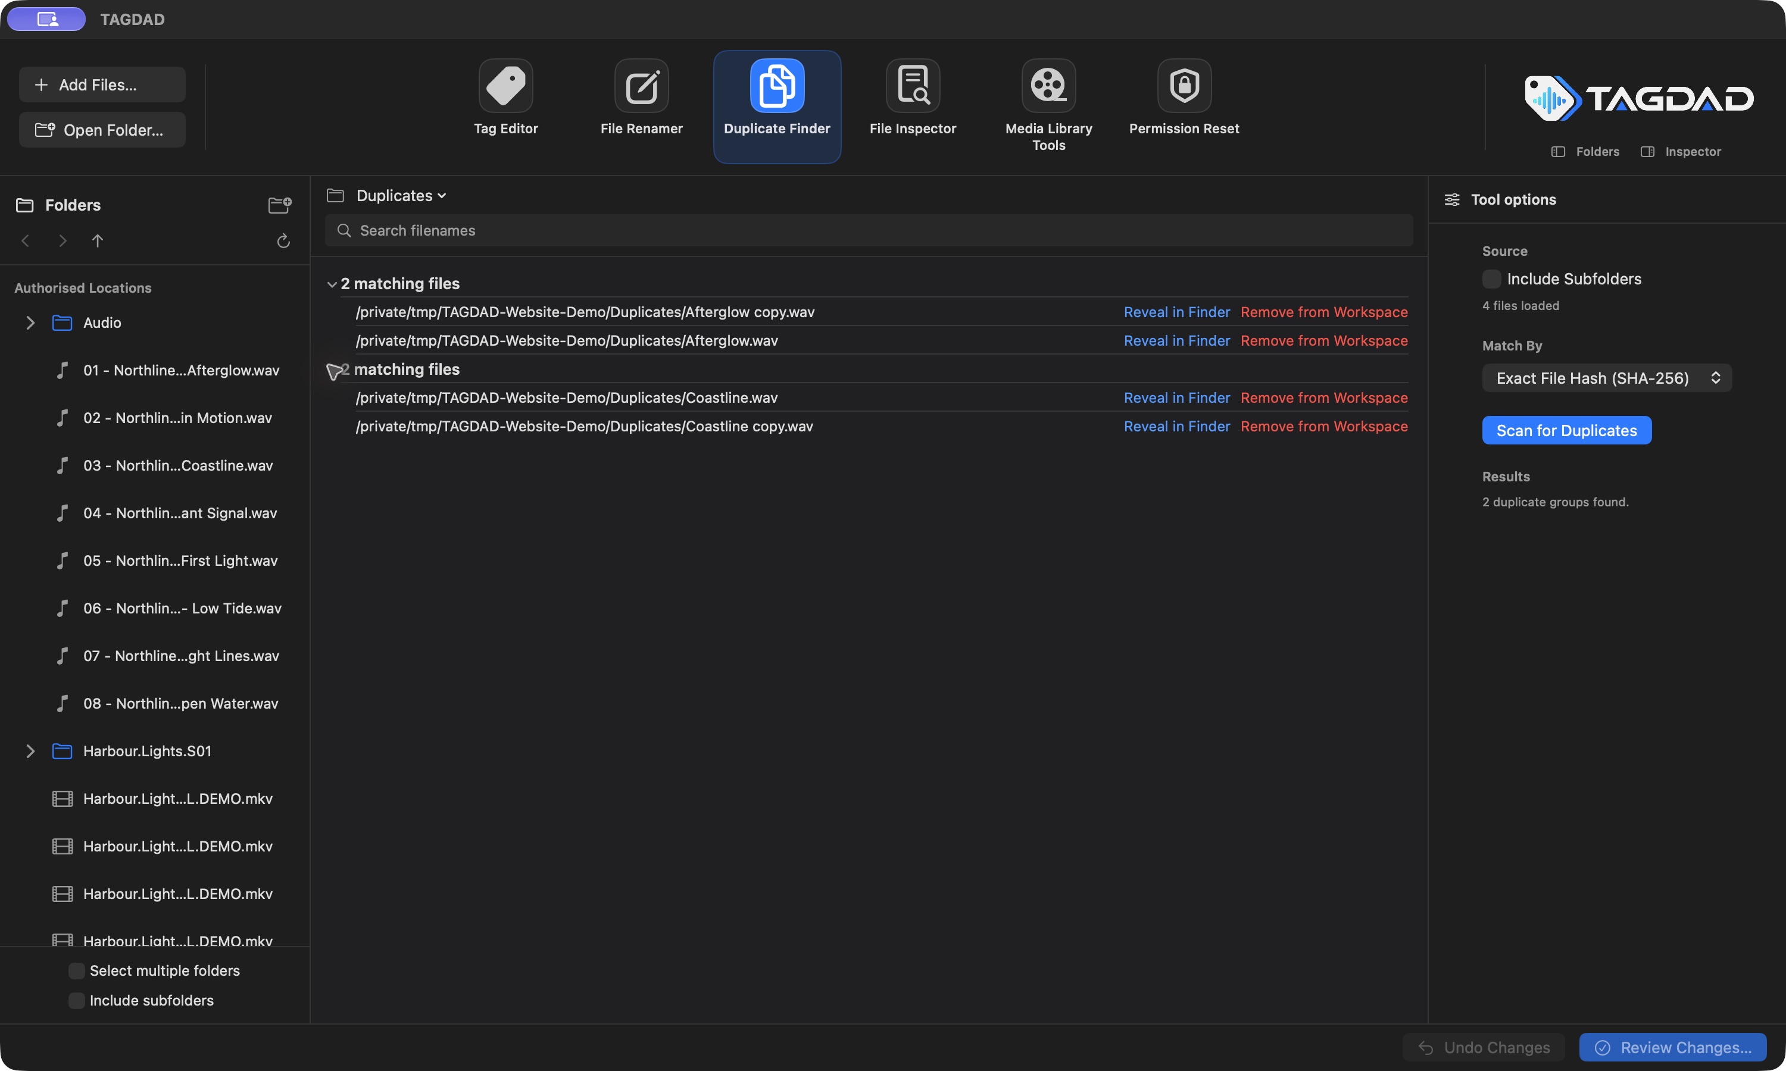Click the Audio folder icon
The width and height of the screenshot is (1786, 1071).
point(62,322)
